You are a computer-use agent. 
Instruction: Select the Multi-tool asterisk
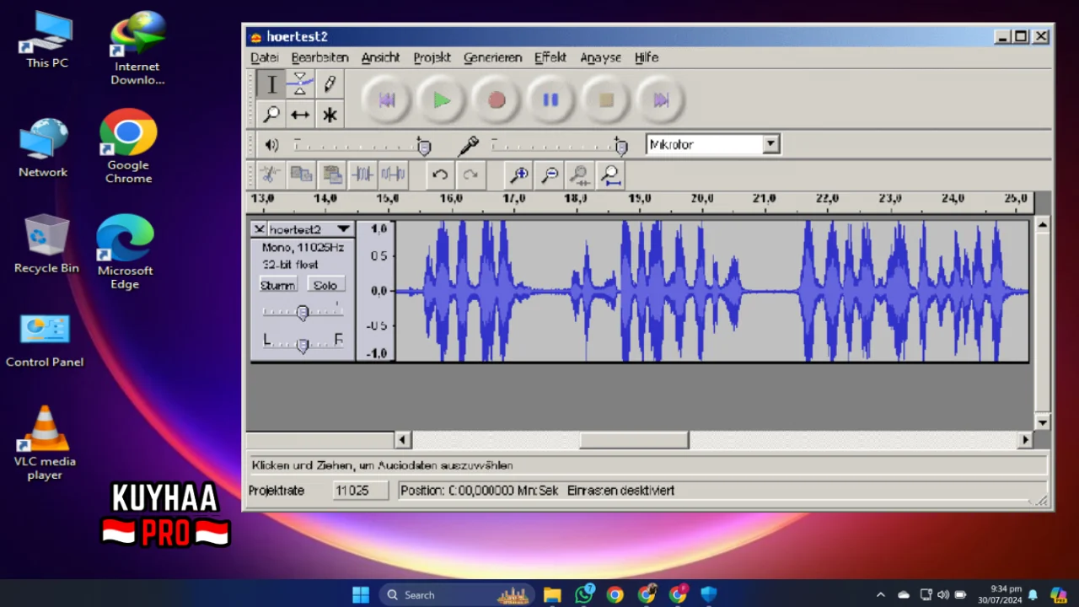point(330,114)
